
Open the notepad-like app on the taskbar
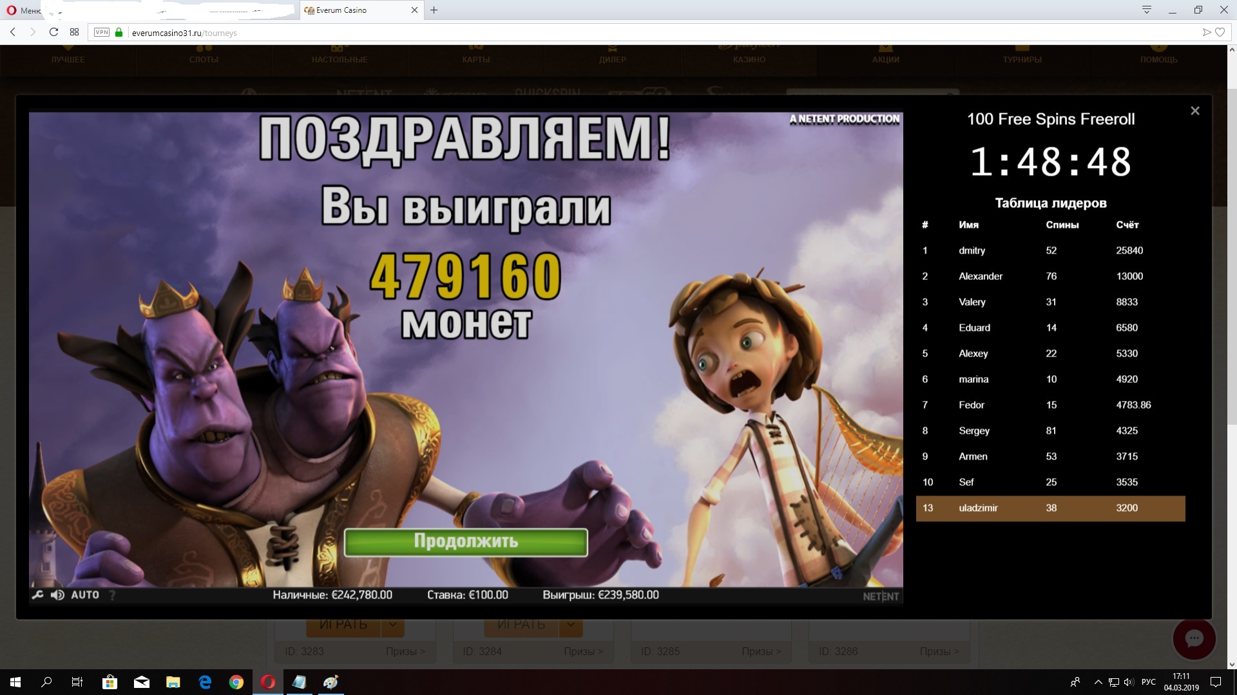point(300,682)
